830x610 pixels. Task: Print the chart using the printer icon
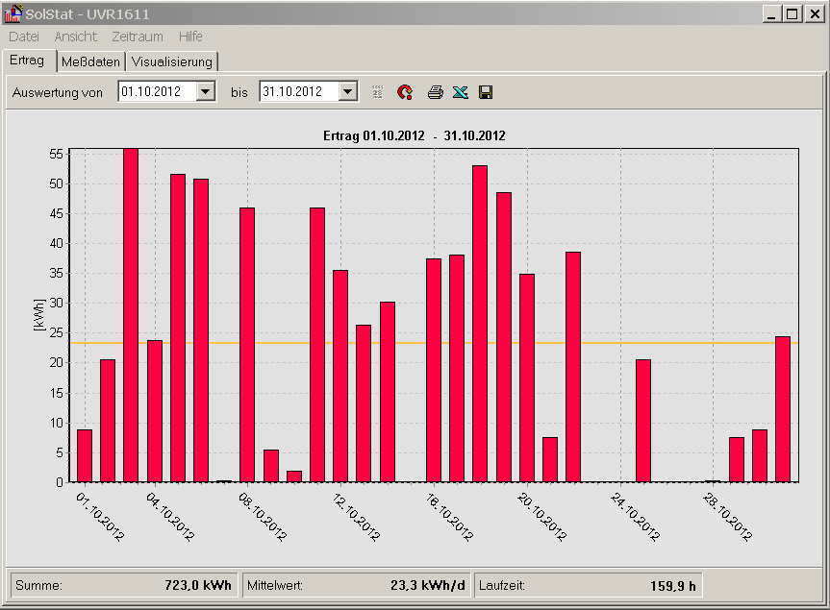coord(435,92)
